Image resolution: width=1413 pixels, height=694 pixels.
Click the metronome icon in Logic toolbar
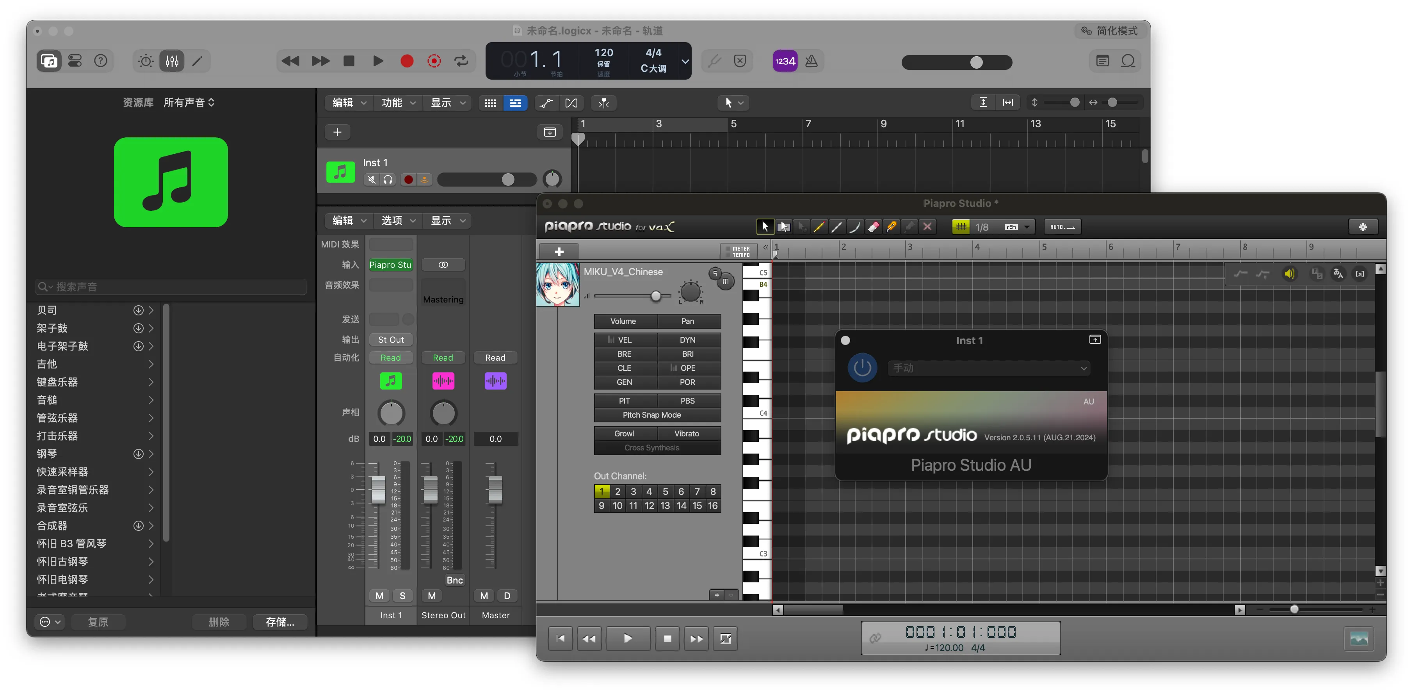811,61
